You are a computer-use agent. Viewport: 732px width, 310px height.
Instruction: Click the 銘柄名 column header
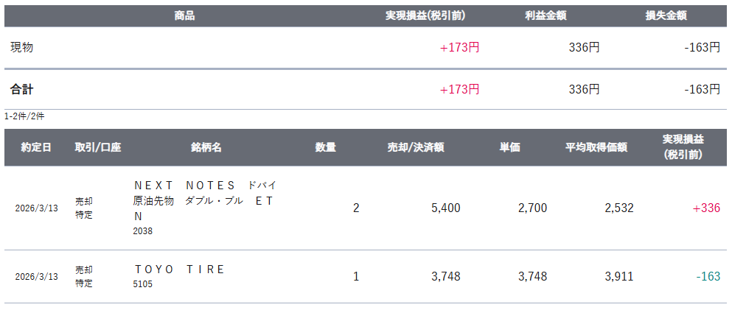[206, 147]
